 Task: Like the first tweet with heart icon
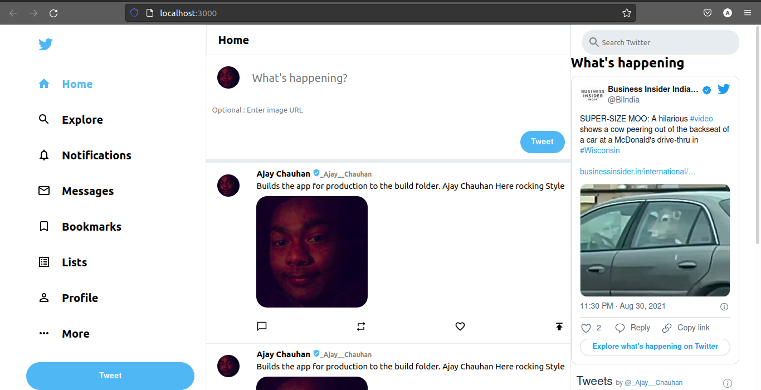460,326
